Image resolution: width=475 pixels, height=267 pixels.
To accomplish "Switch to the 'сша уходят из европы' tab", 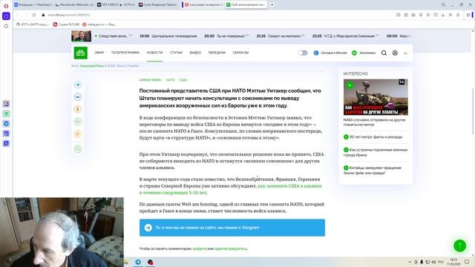I will pyautogui.click(x=204, y=4).
